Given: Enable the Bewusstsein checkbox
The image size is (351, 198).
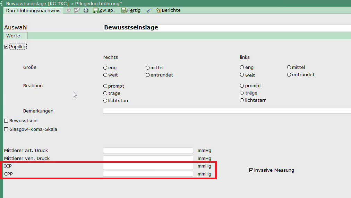Looking at the screenshot, I should click(6, 121).
